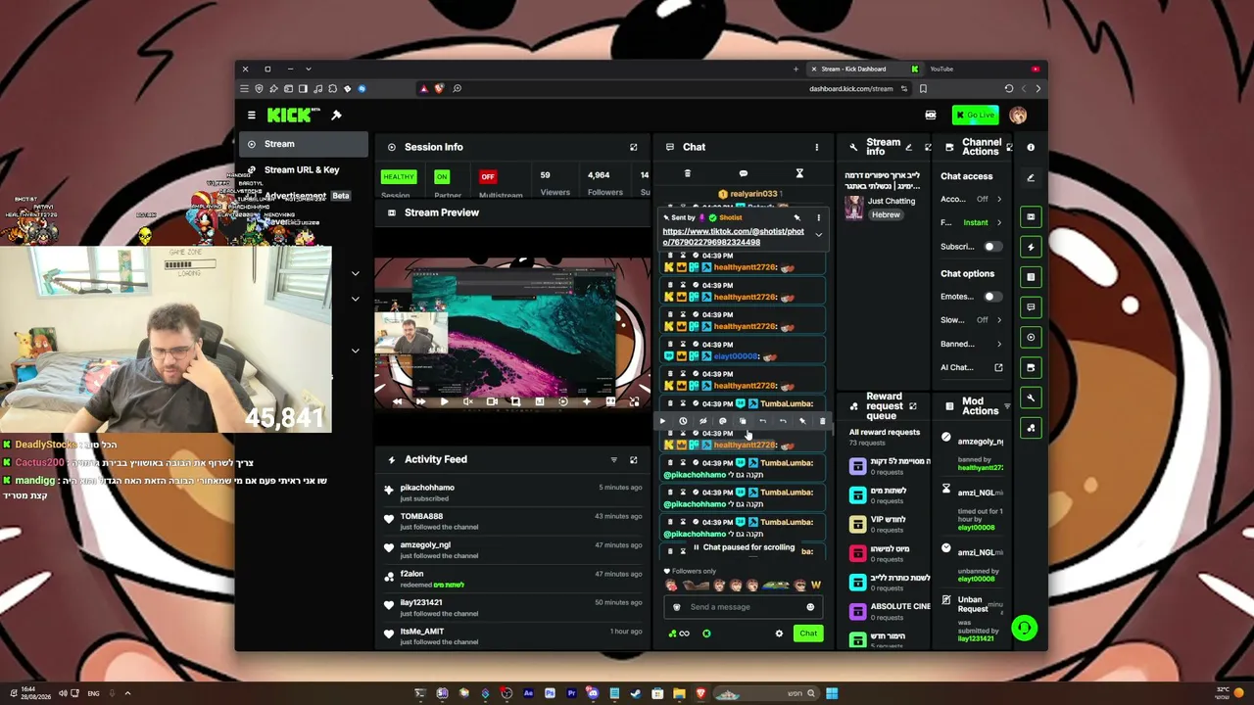Click the wrench icon in the right sidebar
1254x705 pixels.
[1031, 398]
